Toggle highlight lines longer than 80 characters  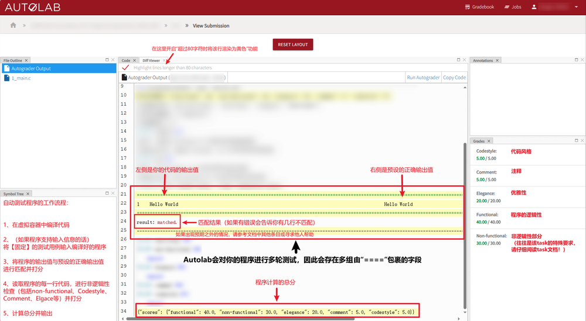pyautogui.click(x=125, y=67)
